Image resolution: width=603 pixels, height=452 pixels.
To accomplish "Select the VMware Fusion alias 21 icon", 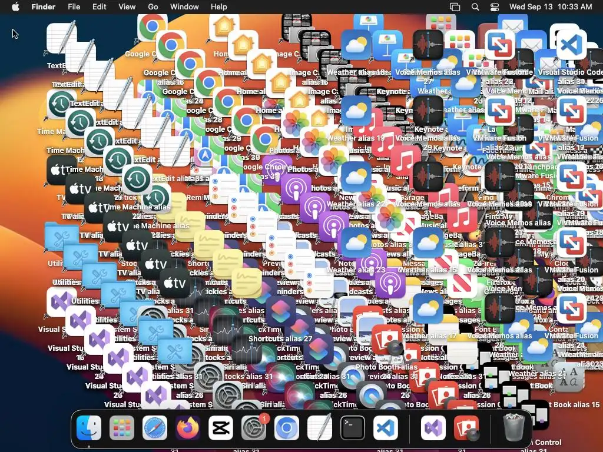I will tap(571, 309).
